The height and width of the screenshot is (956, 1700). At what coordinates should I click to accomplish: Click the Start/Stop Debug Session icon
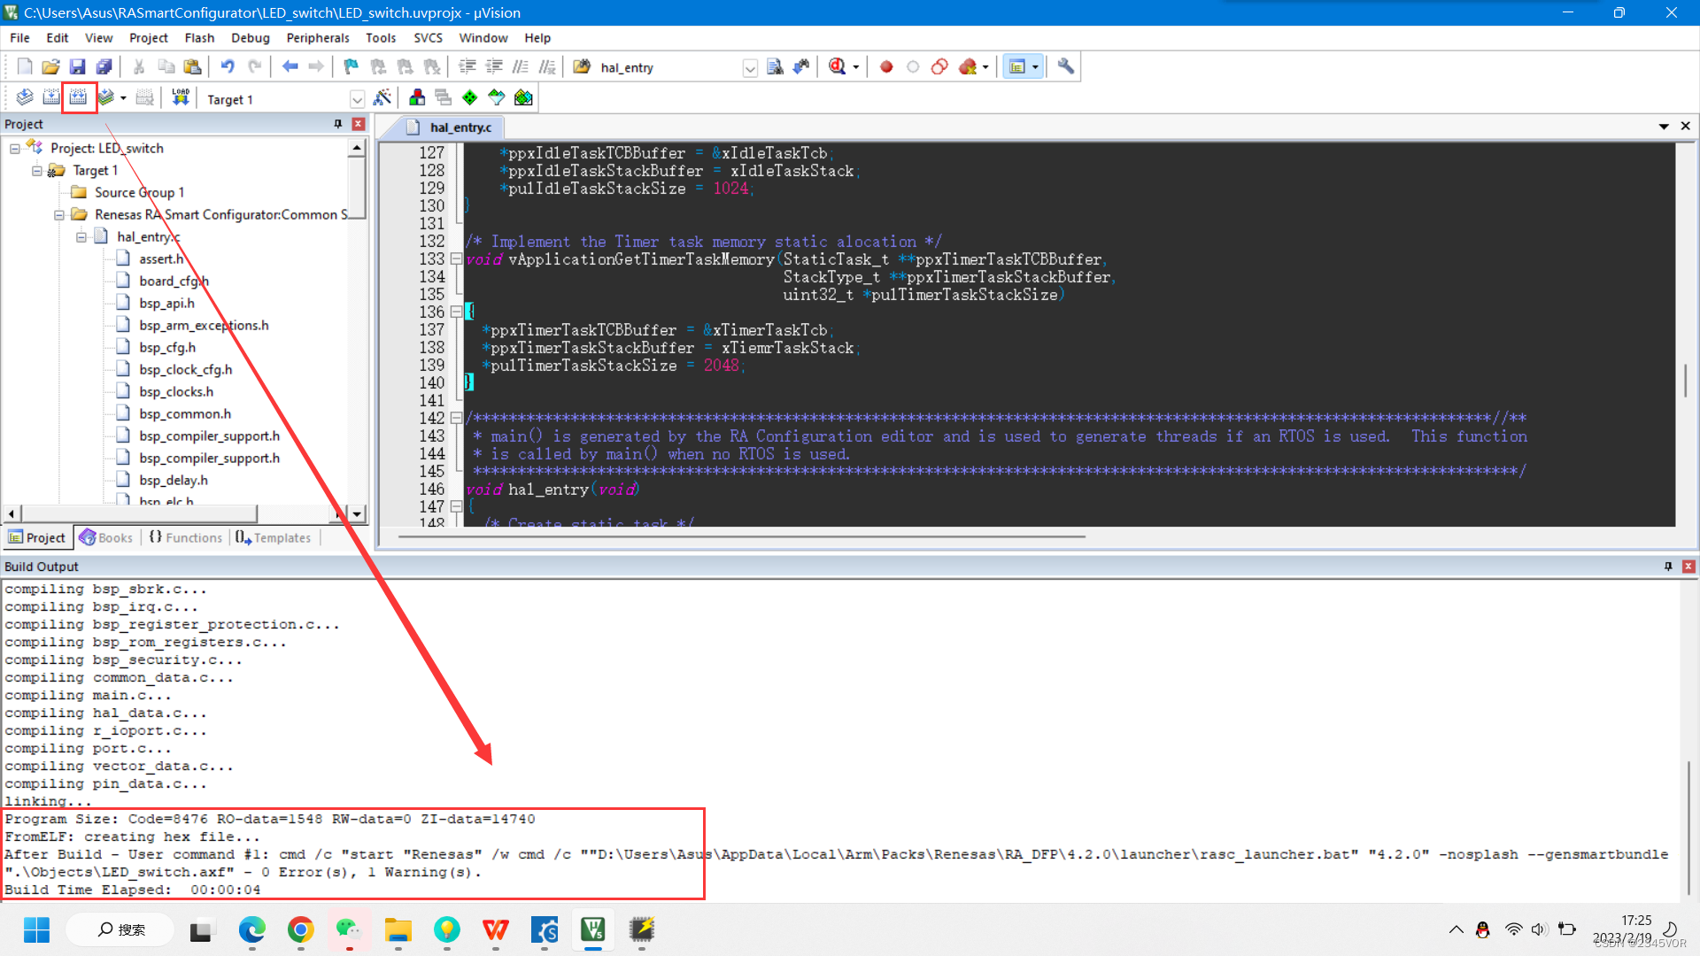837,66
